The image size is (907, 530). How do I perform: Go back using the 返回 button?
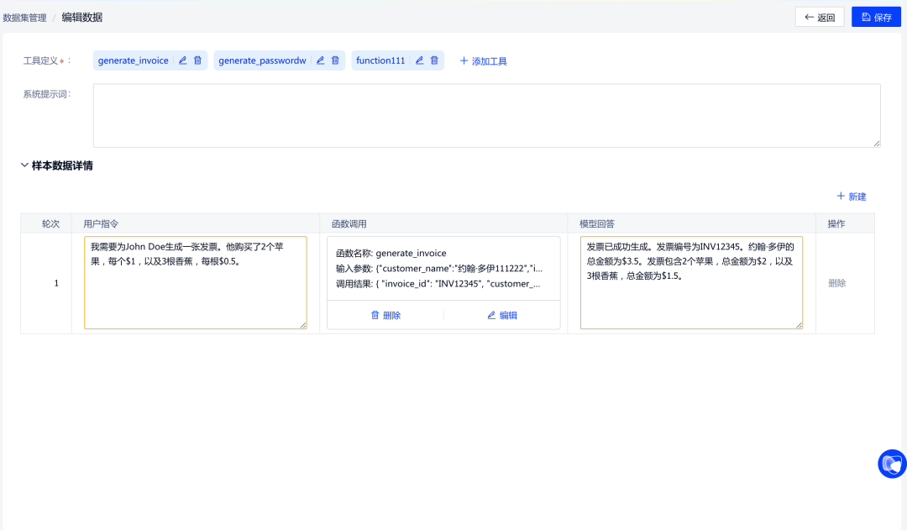(820, 17)
